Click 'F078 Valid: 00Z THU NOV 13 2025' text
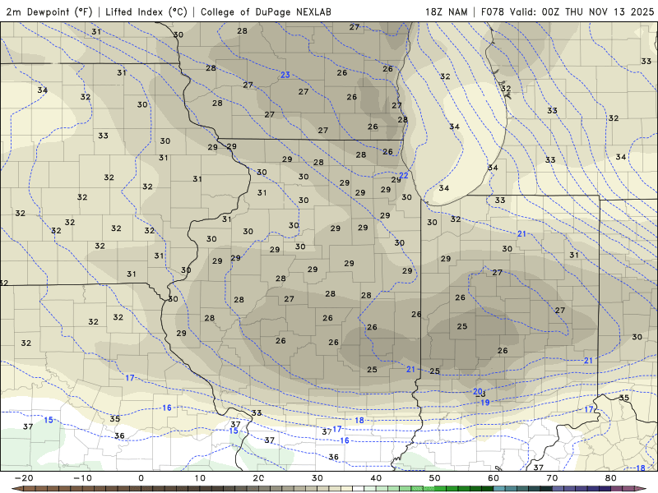The image size is (658, 493). point(568,12)
